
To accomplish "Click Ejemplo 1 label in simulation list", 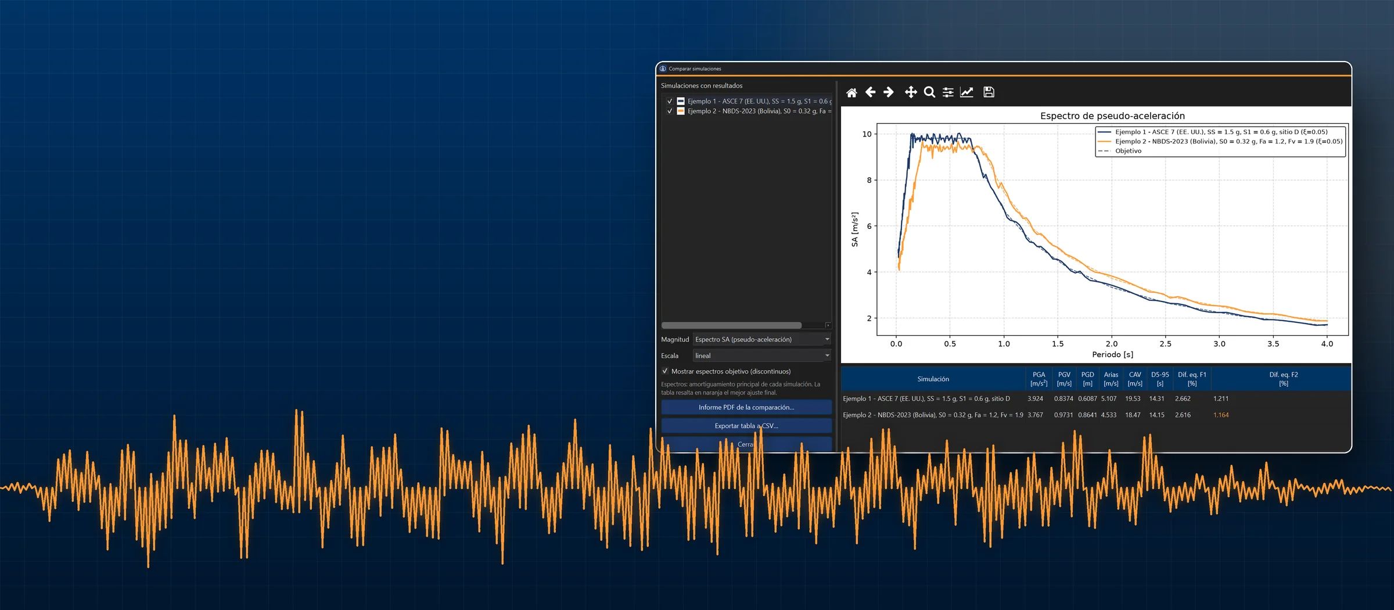I will coord(760,101).
